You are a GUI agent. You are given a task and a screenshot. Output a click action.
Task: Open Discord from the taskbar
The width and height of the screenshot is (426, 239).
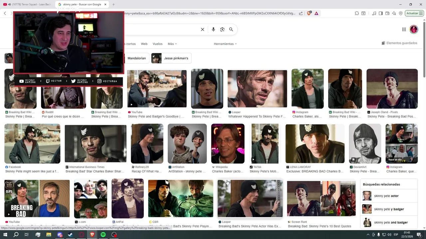point(60,235)
